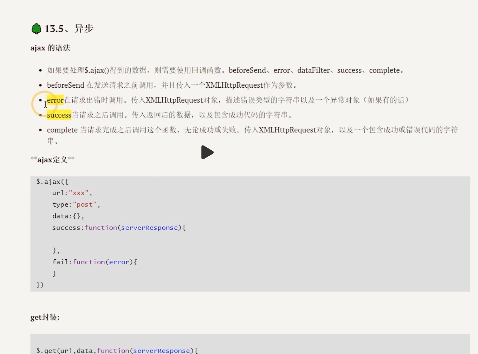Click the closing '})' of ajax code block
Viewport: 478px width, 354px height.
[x=40, y=285]
